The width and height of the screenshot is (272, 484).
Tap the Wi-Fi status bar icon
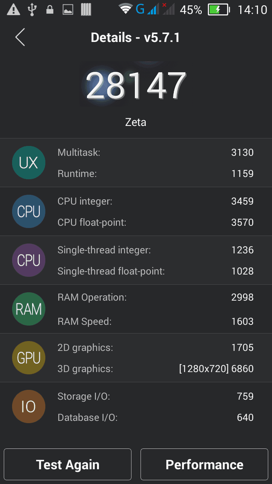tap(125, 9)
